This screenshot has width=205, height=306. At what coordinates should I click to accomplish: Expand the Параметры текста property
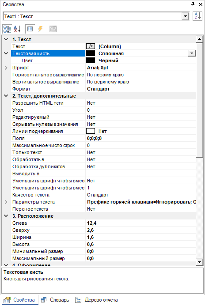(x=6, y=202)
